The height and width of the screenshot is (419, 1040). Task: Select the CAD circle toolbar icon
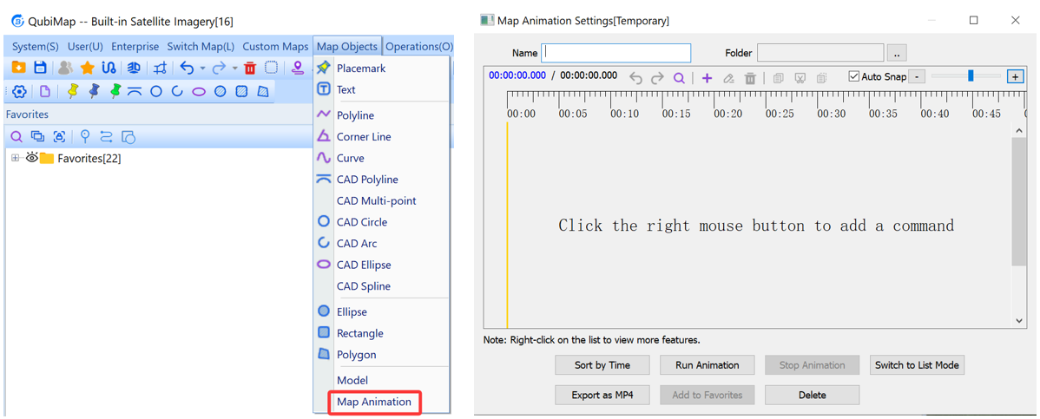[x=156, y=91]
